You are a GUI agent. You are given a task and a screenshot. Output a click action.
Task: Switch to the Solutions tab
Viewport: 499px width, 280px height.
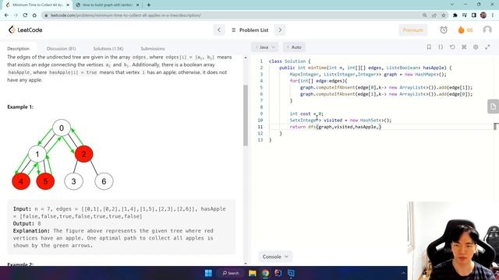108,48
